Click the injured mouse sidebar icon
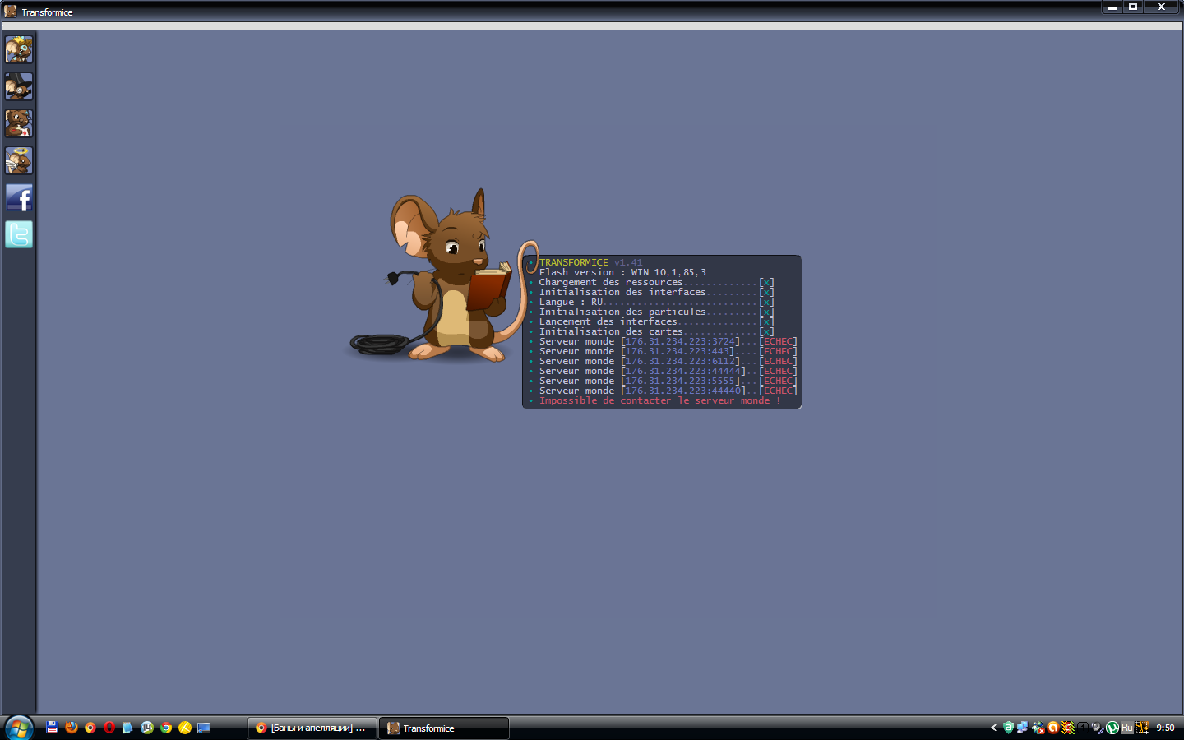This screenshot has height=740, width=1184. (x=19, y=123)
